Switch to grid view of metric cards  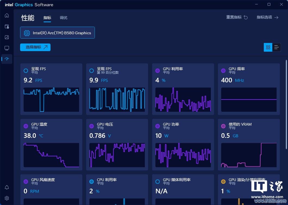pyautogui.click(x=268, y=47)
